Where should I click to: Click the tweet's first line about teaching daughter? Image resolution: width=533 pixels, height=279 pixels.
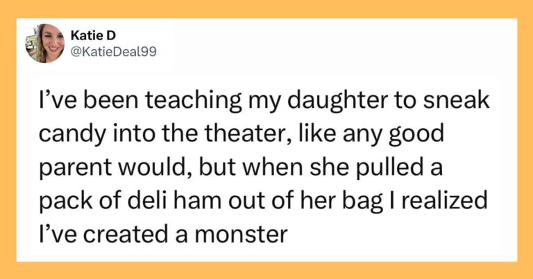coord(264,101)
